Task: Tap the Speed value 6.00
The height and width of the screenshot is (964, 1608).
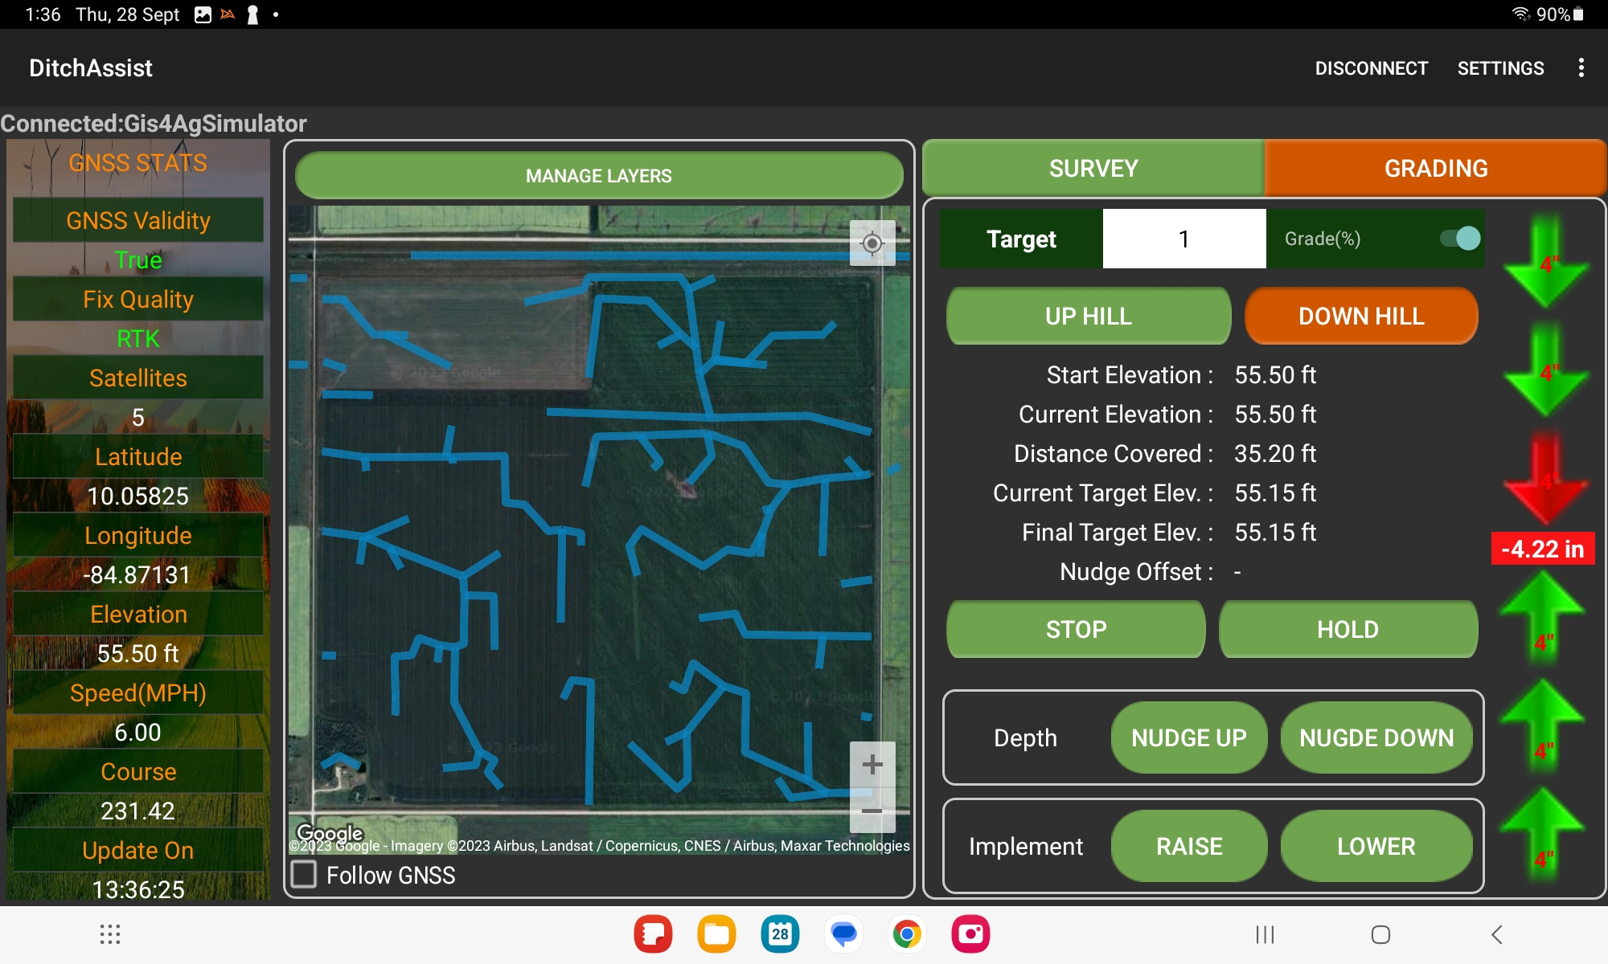Action: 138,732
